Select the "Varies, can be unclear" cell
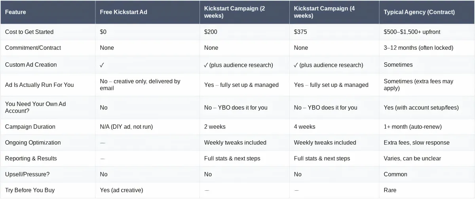 pos(412,158)
